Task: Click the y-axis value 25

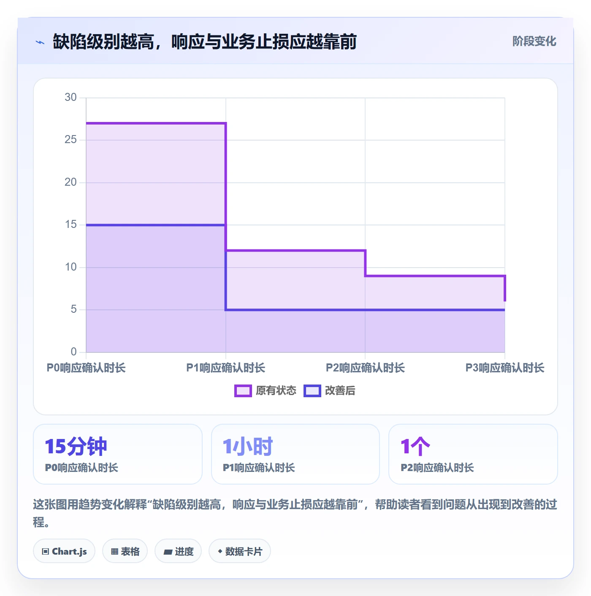Action: point(70,140)
